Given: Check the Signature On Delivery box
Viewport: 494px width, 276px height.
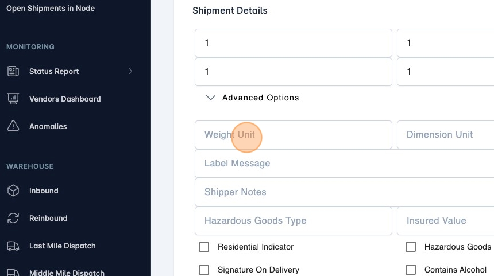Looking at the screenshot, I should click(x=204, y=270).
